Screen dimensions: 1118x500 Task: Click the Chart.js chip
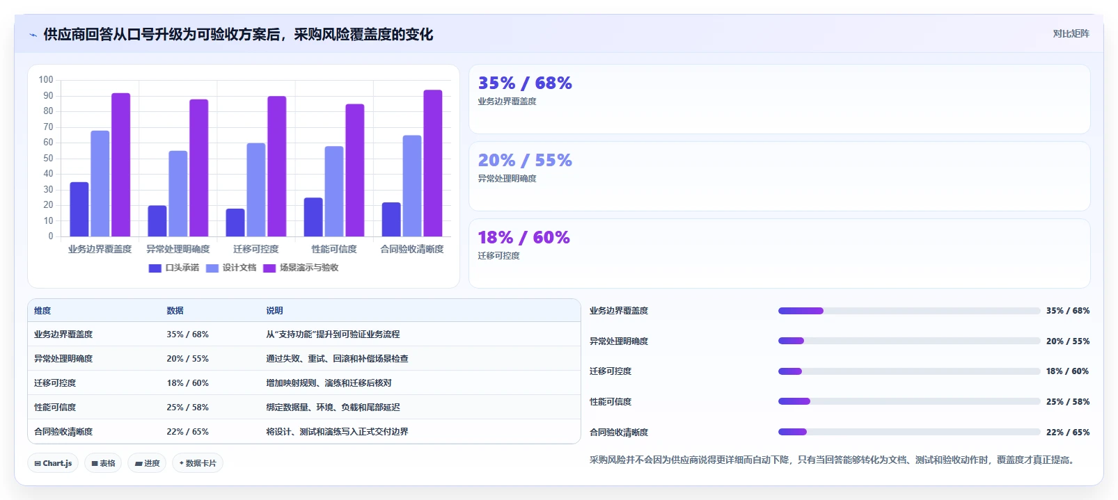(53, 463)
